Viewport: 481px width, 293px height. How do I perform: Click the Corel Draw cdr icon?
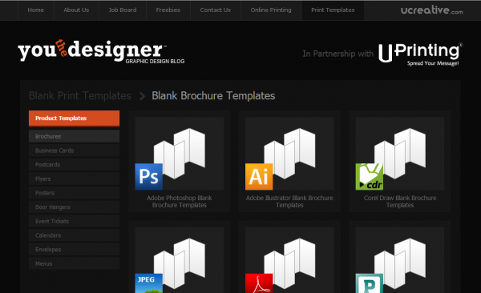point(370,177)
